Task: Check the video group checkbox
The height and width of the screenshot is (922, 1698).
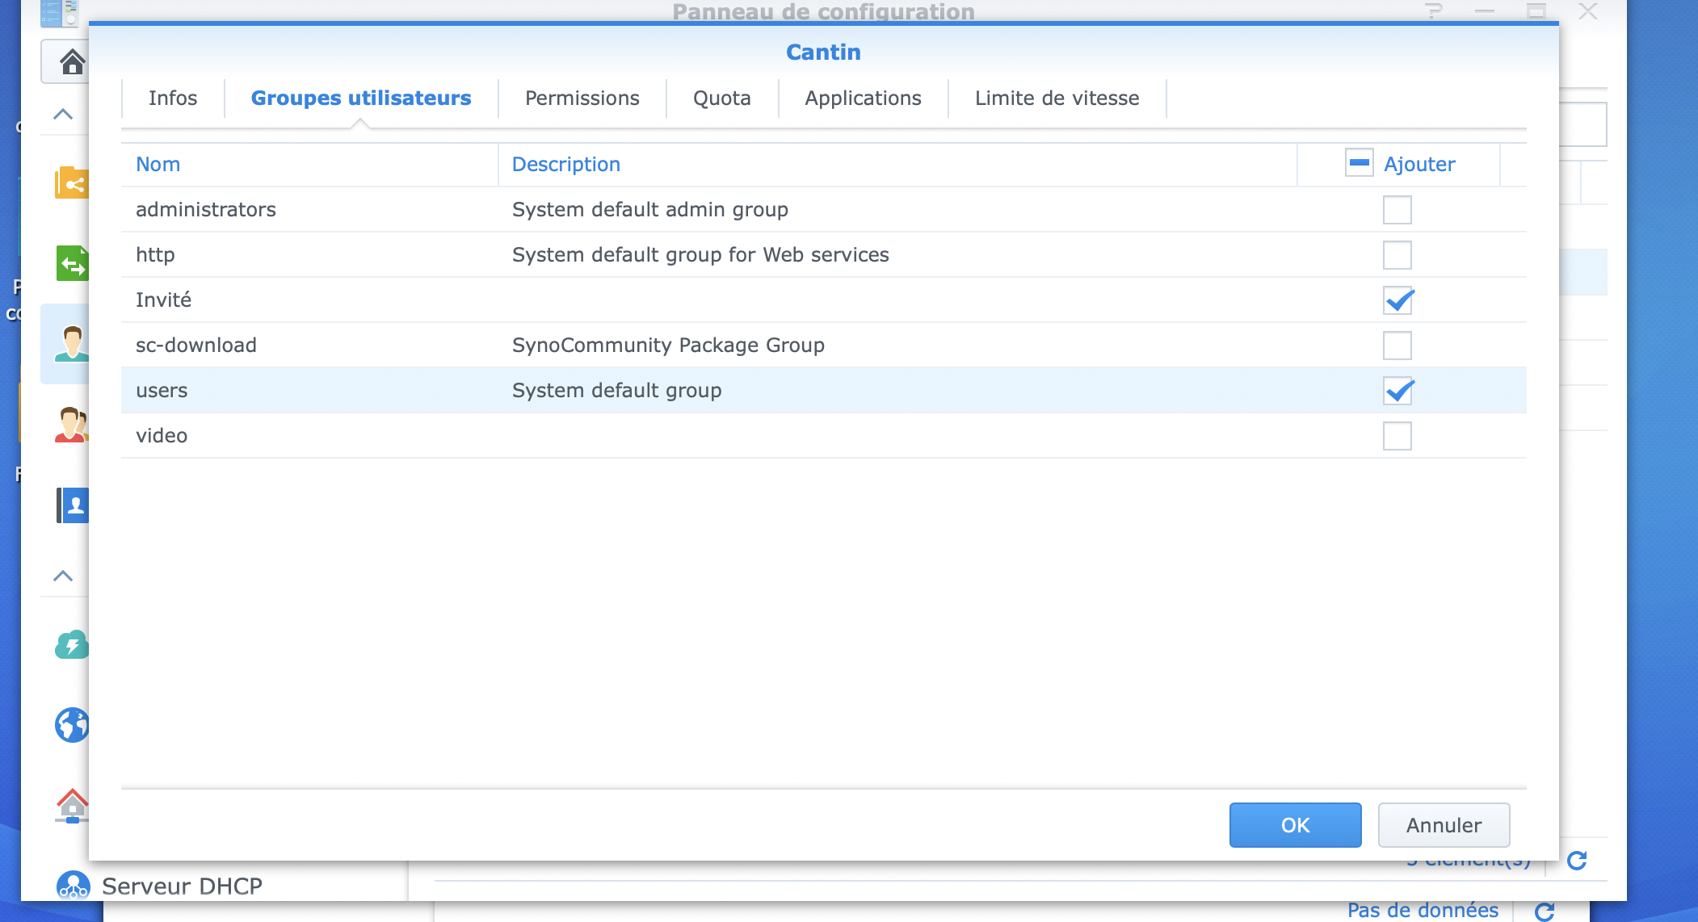Action: coord(1397,436)
